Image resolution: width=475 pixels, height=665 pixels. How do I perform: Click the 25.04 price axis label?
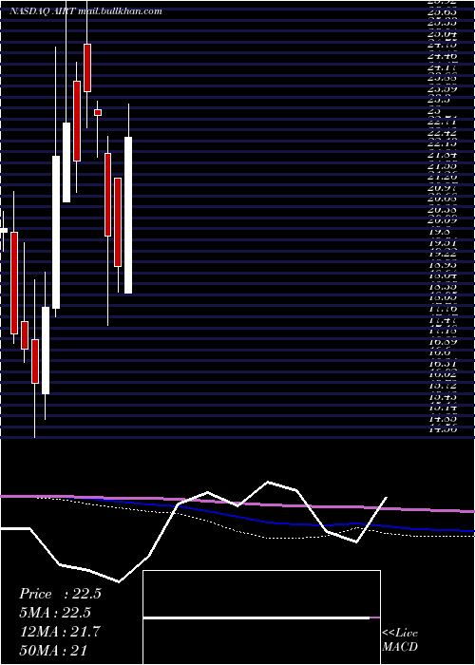pos(443,34)
